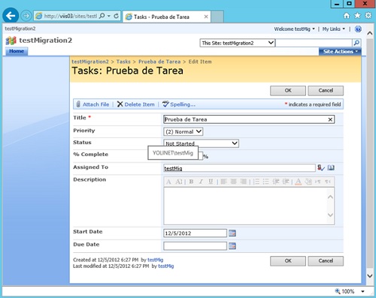Click into the empty Due Date field
Image resolution: width=376 pixels, height=298 pixels.
tap(195, 246)
